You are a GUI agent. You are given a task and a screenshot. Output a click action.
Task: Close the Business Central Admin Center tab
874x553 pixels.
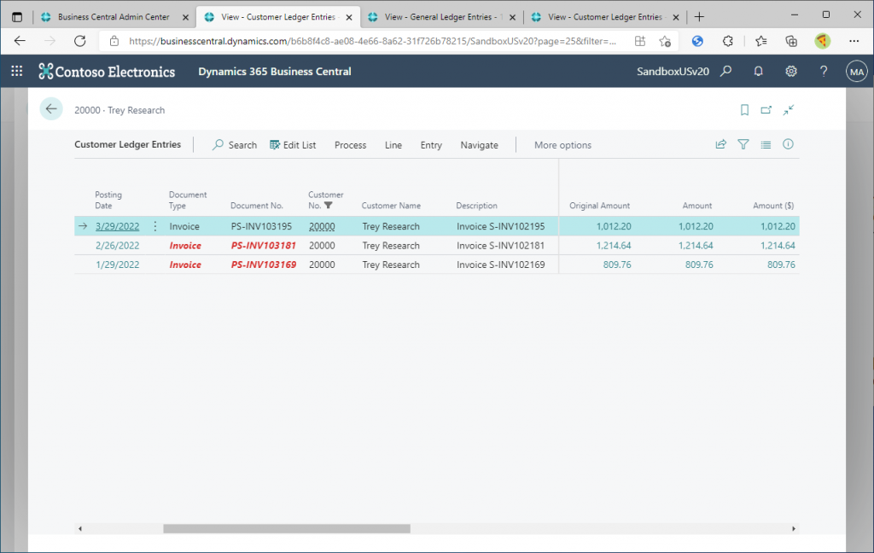185,17
